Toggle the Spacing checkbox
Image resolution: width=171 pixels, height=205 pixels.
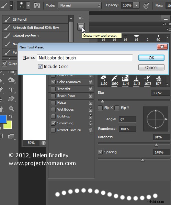tap(100, 152)
